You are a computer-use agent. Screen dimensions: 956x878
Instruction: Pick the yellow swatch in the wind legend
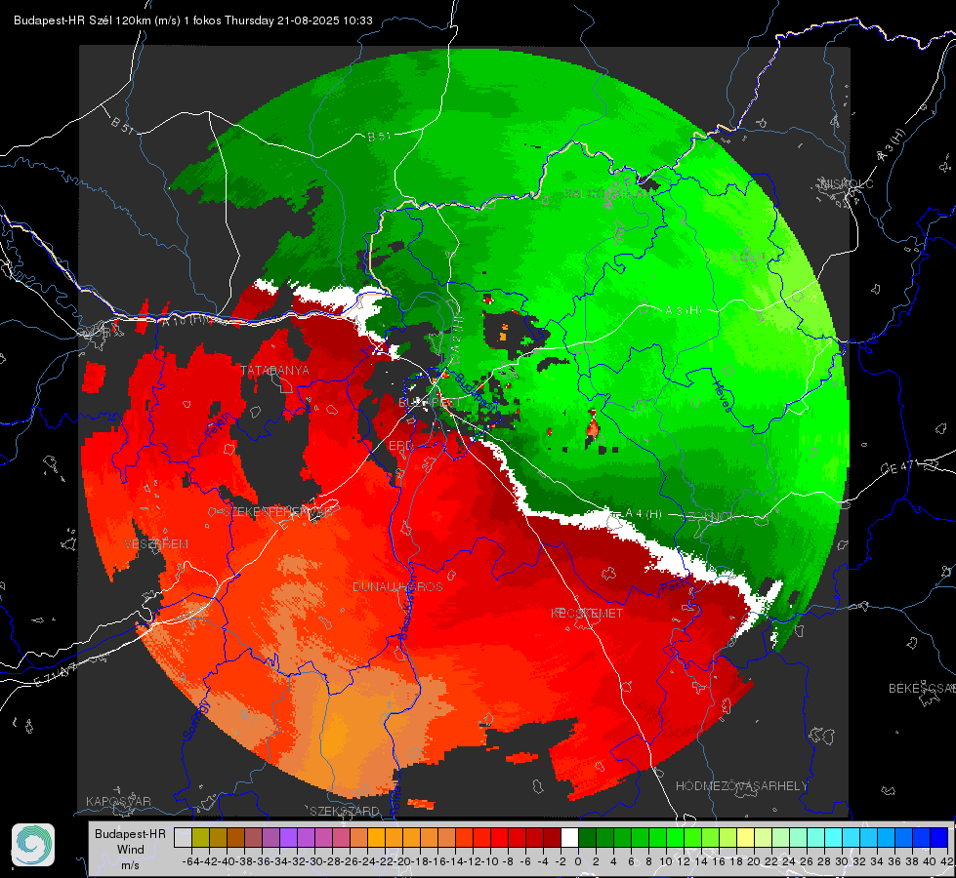pos(746,838)
